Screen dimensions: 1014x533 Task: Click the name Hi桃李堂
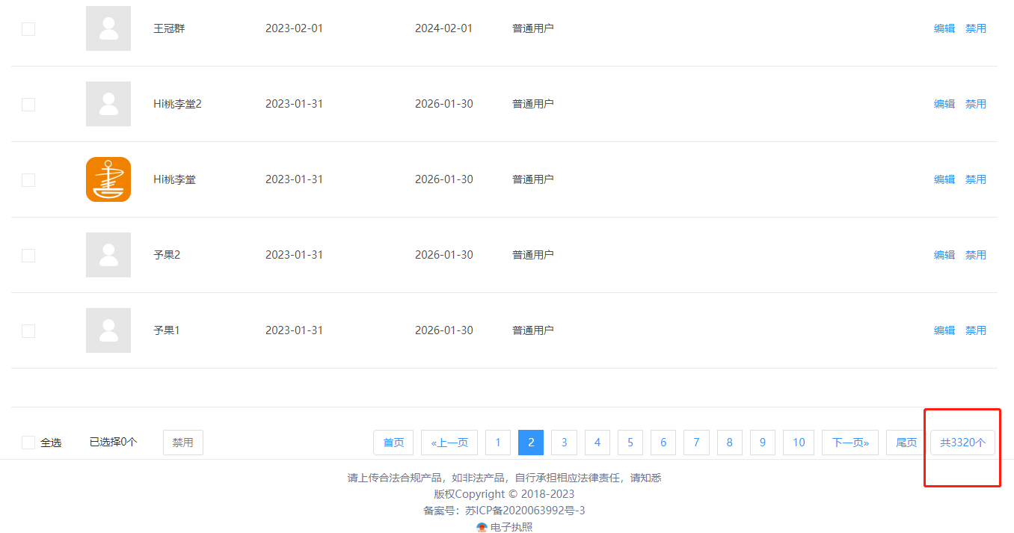tap(174, 179)
